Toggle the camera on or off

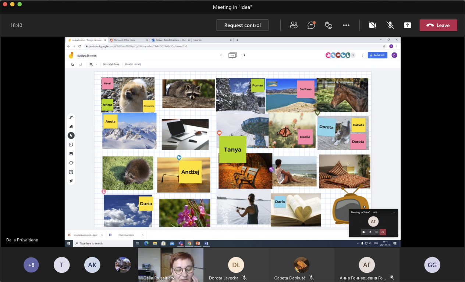click(373, 25)
